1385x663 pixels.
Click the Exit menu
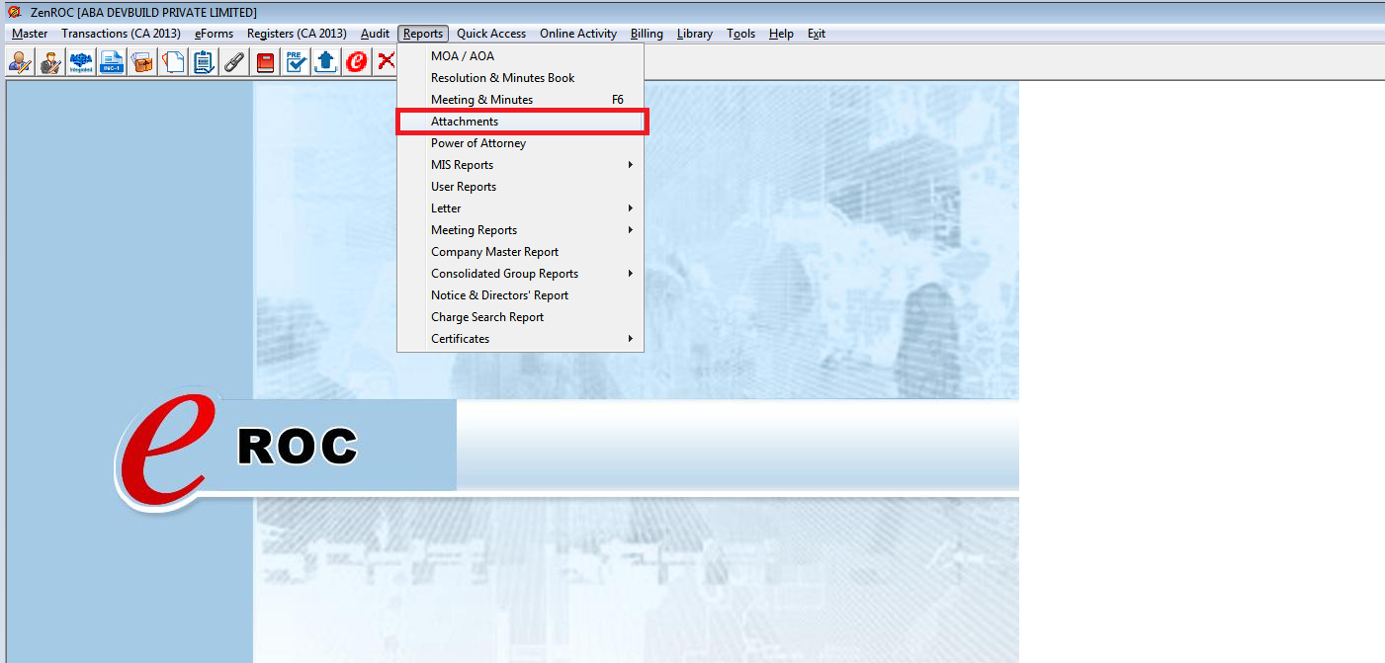817,34
